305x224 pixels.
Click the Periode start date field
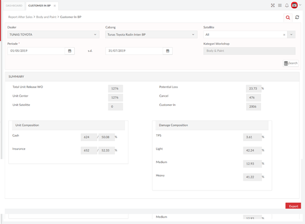(36, 51)
